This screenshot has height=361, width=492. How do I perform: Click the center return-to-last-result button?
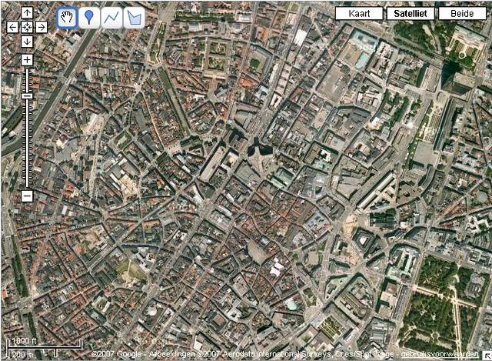27,27
